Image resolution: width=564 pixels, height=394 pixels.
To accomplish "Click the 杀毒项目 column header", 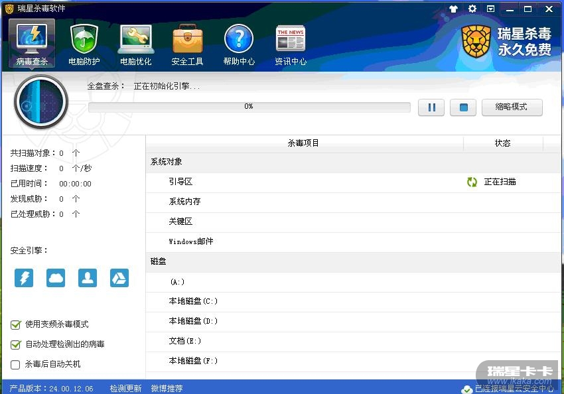I will click(304, 143).
